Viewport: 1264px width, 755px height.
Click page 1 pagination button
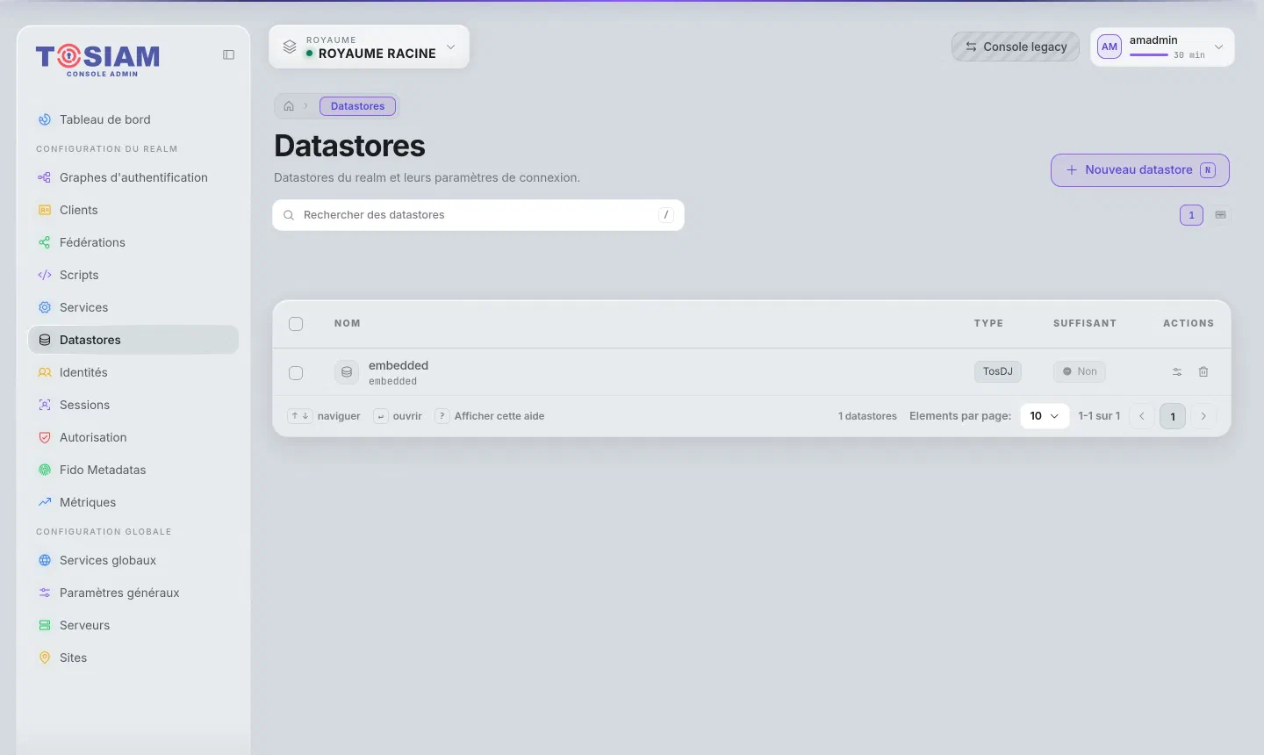click(x=1173, y=416)
